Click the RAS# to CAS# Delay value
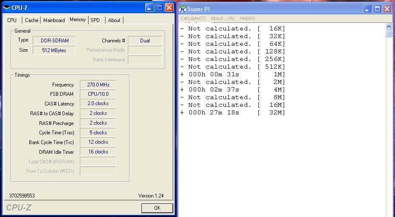This screenshot has height=217, width=395. point(98,113)
